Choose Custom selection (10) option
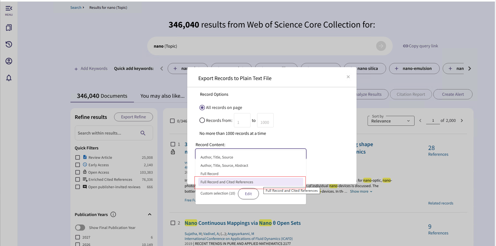This screenshot has width=496, height=246. click(218, 193)
